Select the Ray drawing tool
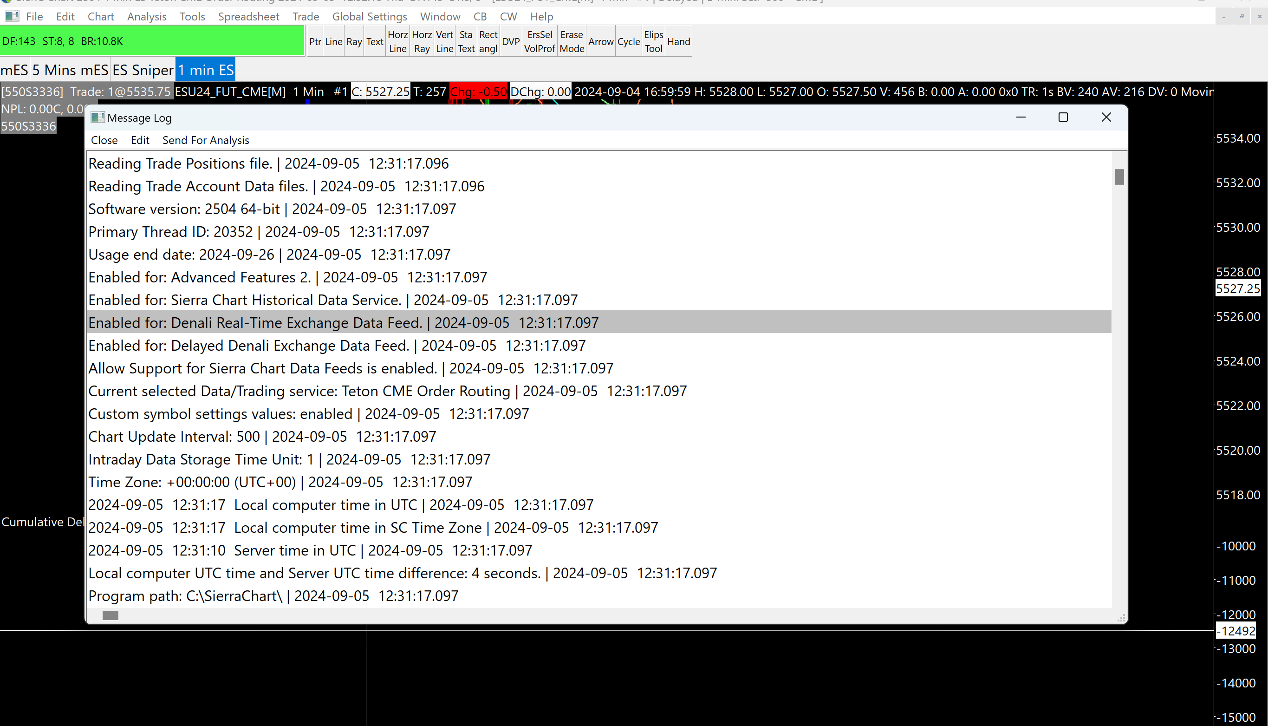Viewport: 1268px width, 726px height. pos(354,41)
